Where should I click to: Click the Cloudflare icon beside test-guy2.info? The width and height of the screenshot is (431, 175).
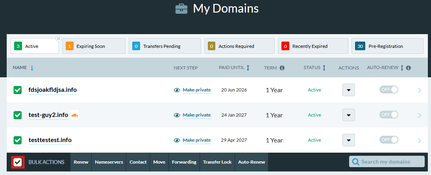pyautogui.click(x=75, y=115)
